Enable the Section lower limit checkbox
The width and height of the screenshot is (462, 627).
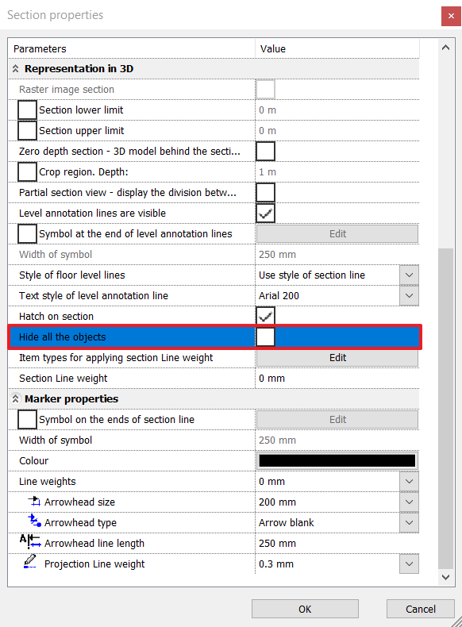coord(27,110)
